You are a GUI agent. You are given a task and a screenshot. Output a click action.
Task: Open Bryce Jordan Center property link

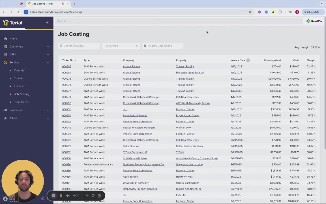tap(188, 116)
